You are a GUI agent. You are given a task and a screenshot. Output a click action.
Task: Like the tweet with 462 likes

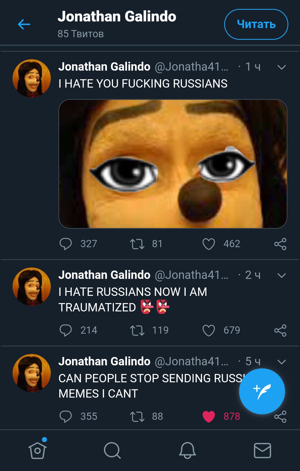coord(209,244)
